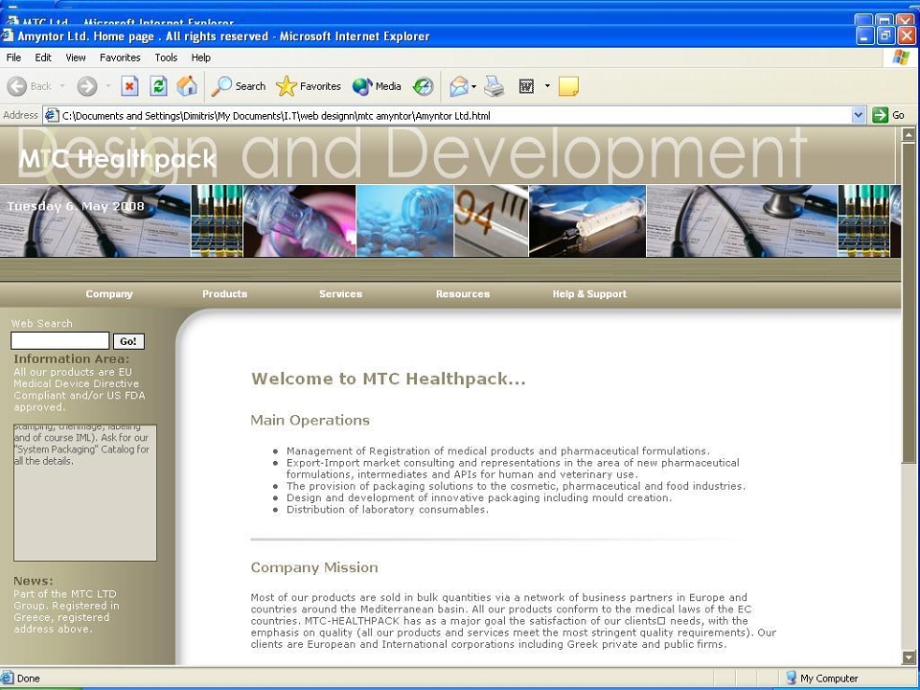Click the 'News:' sidebar heading
The height and width of the screenshot is (690, 920).
tap(33, 581)
